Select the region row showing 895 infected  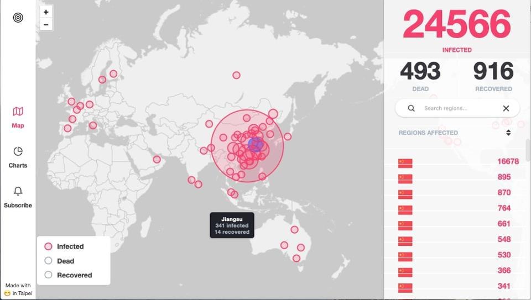458,177
